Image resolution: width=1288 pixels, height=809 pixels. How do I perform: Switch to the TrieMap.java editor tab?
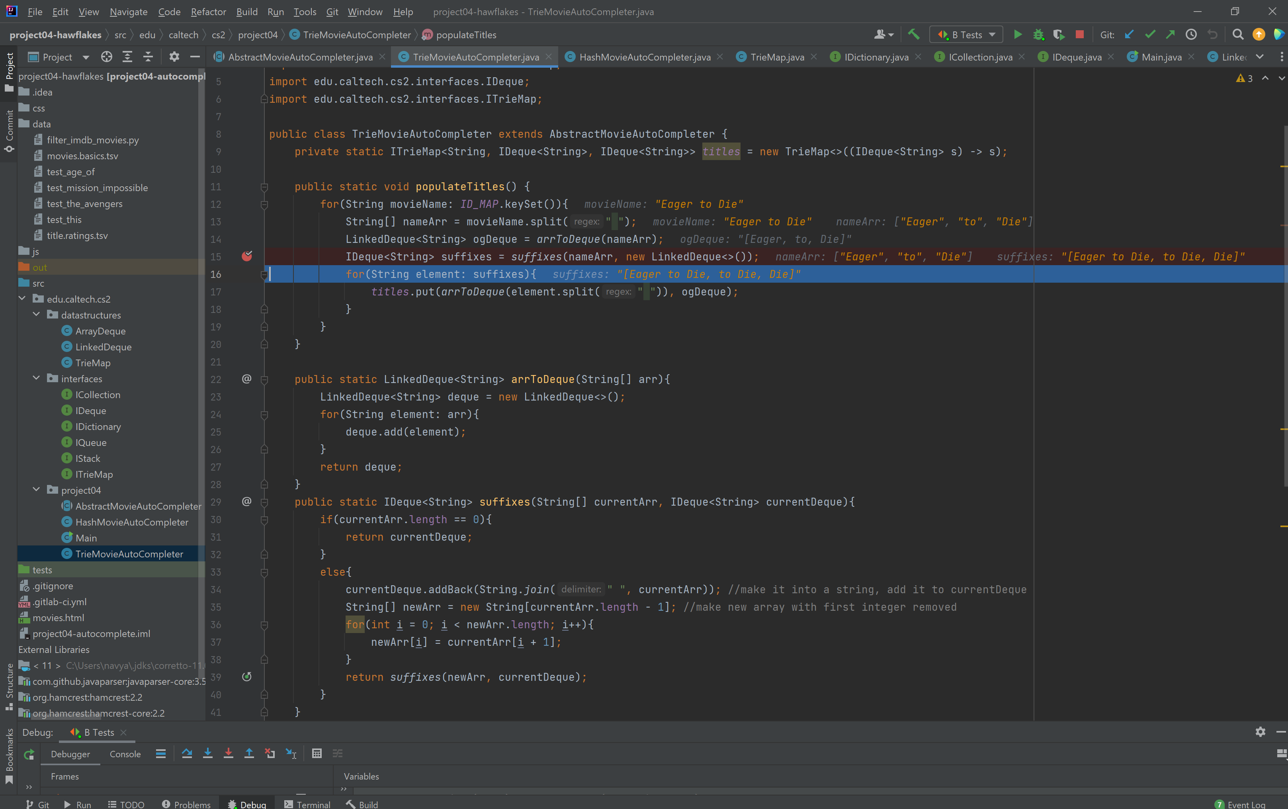click(x=777, y=57)
